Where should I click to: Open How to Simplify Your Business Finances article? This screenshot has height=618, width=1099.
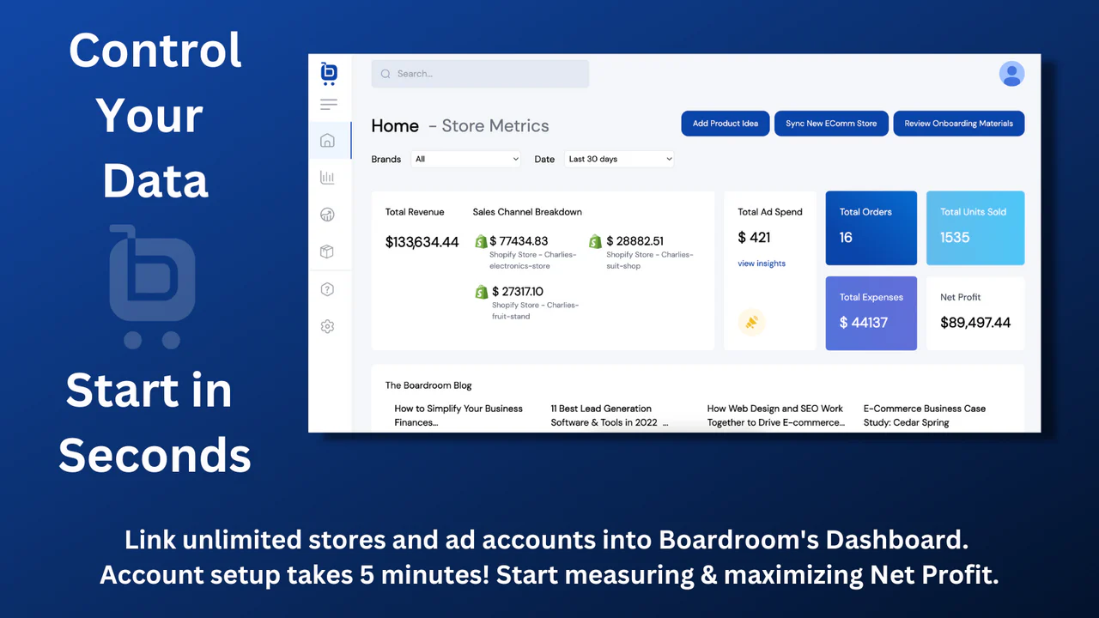coord(458,415)
